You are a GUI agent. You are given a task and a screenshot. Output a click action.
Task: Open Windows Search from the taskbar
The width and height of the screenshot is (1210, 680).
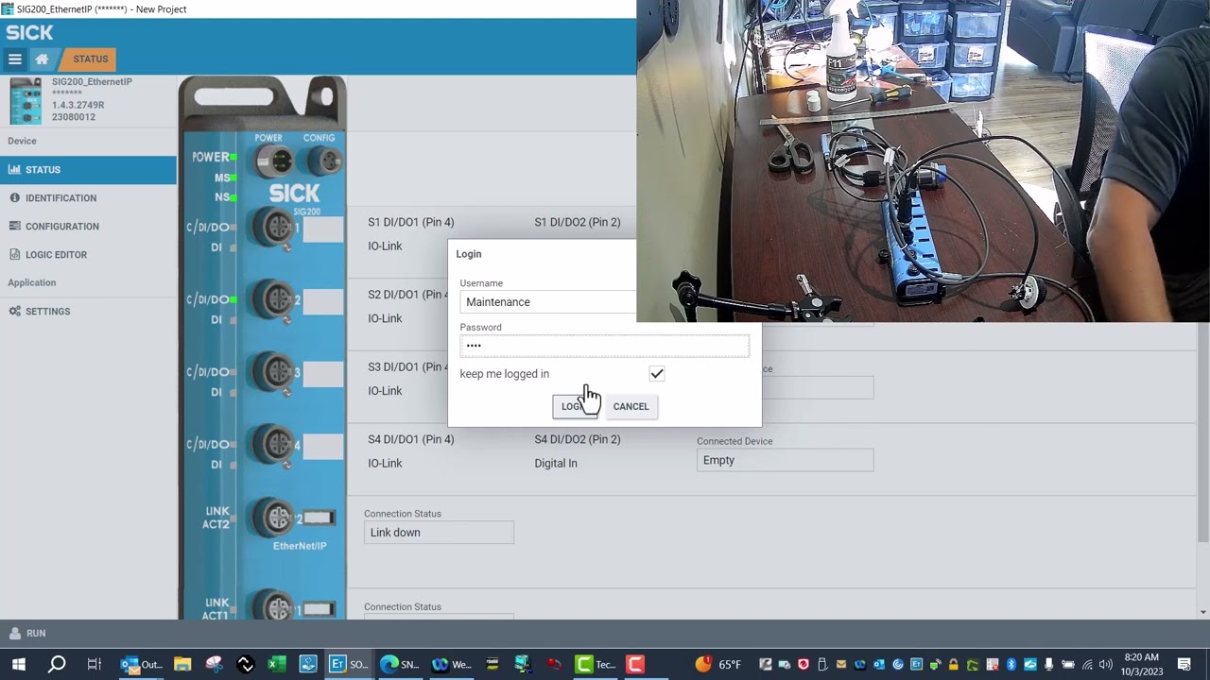57,664
